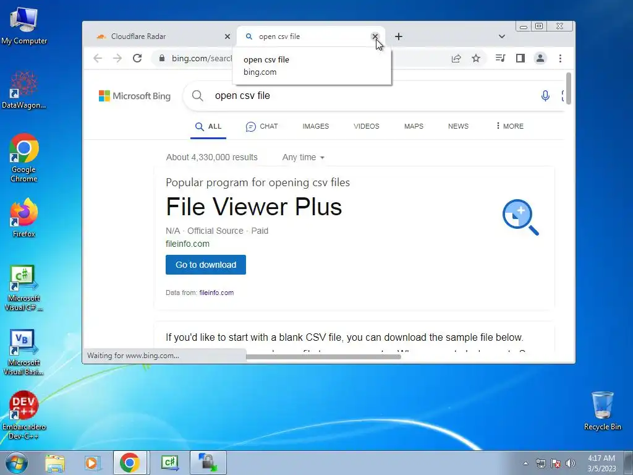
Task: Open Windows Media Player taskbar icon
Action: coord(92,463)
